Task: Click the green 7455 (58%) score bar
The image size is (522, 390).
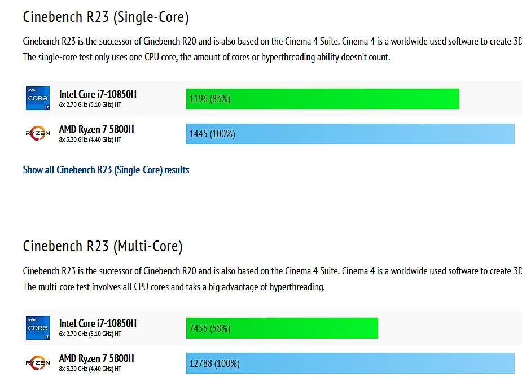Action: tap(282, 328)
